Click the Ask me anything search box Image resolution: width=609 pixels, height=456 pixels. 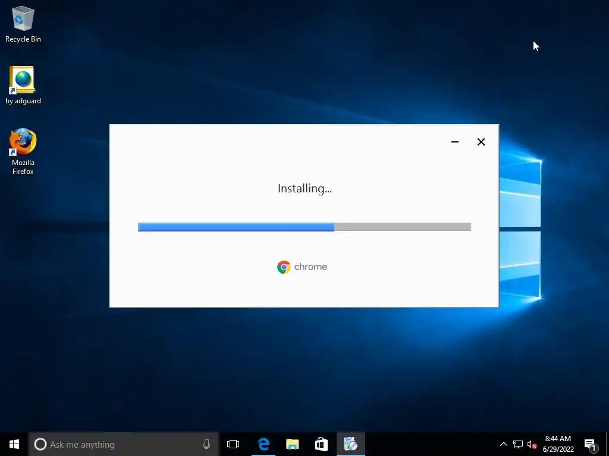point(124,444)
